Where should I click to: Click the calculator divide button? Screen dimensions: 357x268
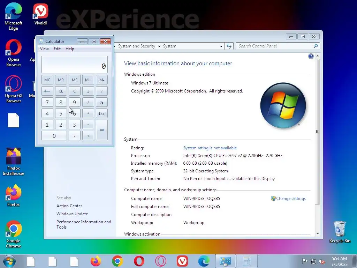pos(88,102)
